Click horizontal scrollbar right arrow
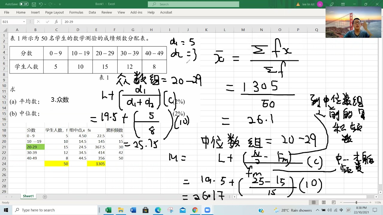Viewport: 383px width, 215px height. (376, 197)
